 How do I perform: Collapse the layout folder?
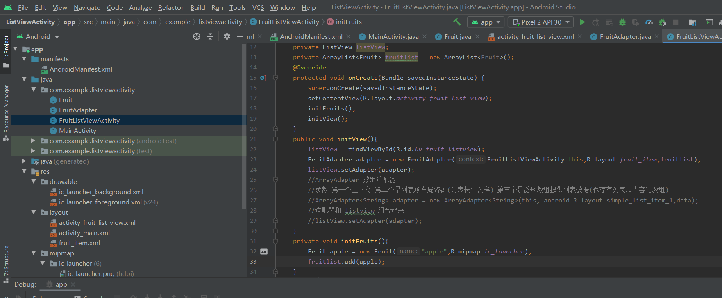tap(33, 212)
